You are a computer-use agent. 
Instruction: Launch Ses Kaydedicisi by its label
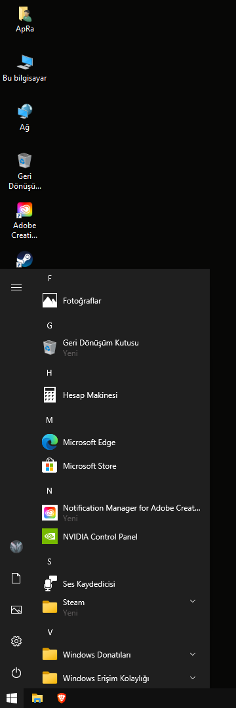tap(89, 584)
